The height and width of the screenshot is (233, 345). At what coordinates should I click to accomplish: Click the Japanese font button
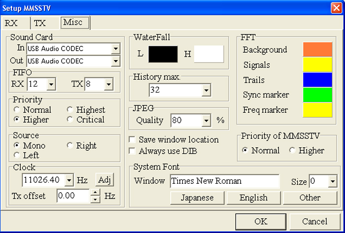pyautogui.click(x=197, y=198)
